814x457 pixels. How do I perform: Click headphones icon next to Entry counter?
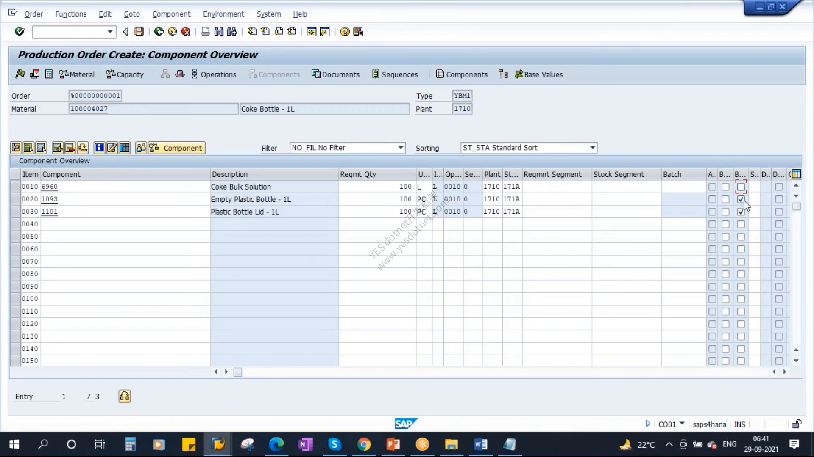click(x=124, y=396)
